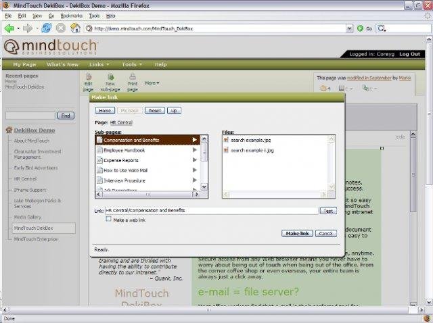Click the Interview Procedure page icon
Image resolution: width=433 pixels, height=323 pixels.
tap(99, 180)
